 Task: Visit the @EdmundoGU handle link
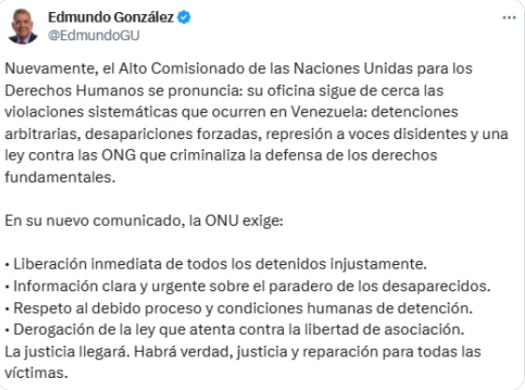pyautogui.click(x=93, y=35)
